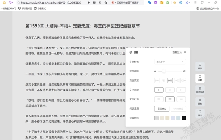This screenshot has width=221, height=140.
Task: Switch to 小窗模式 mini window mode
Action: point(40,8)
